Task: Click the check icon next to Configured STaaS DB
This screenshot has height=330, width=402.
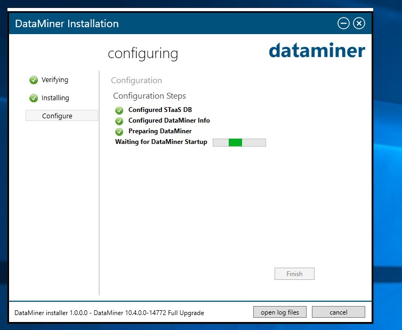Action: (119, 110)
